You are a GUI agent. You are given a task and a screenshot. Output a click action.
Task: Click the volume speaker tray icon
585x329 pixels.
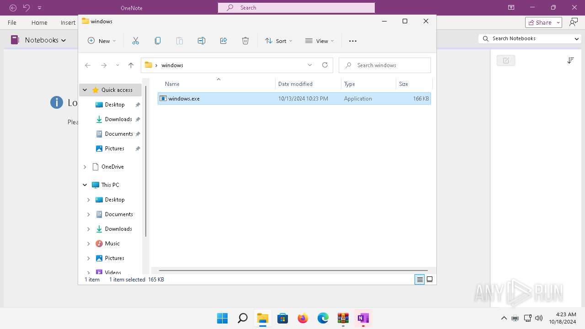click(x=539, y=318)
